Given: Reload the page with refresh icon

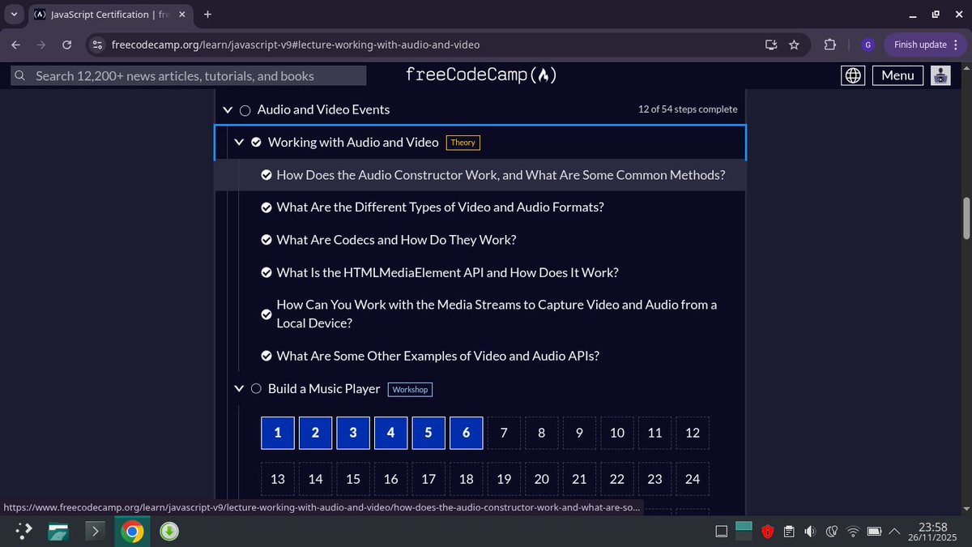Looking at the screenshot, I should 67,45.
